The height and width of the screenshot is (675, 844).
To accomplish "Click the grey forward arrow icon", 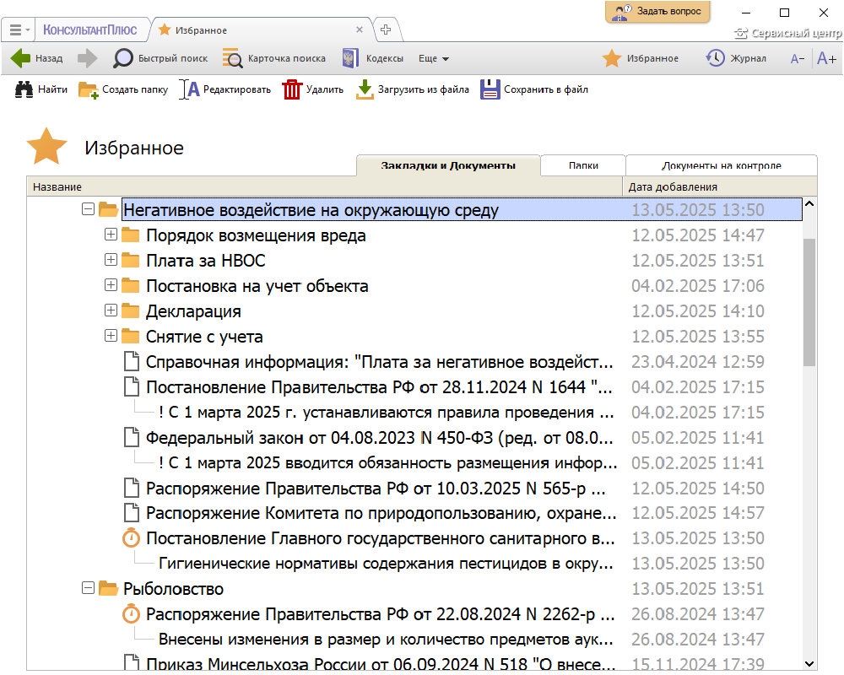I will point(87,58).
